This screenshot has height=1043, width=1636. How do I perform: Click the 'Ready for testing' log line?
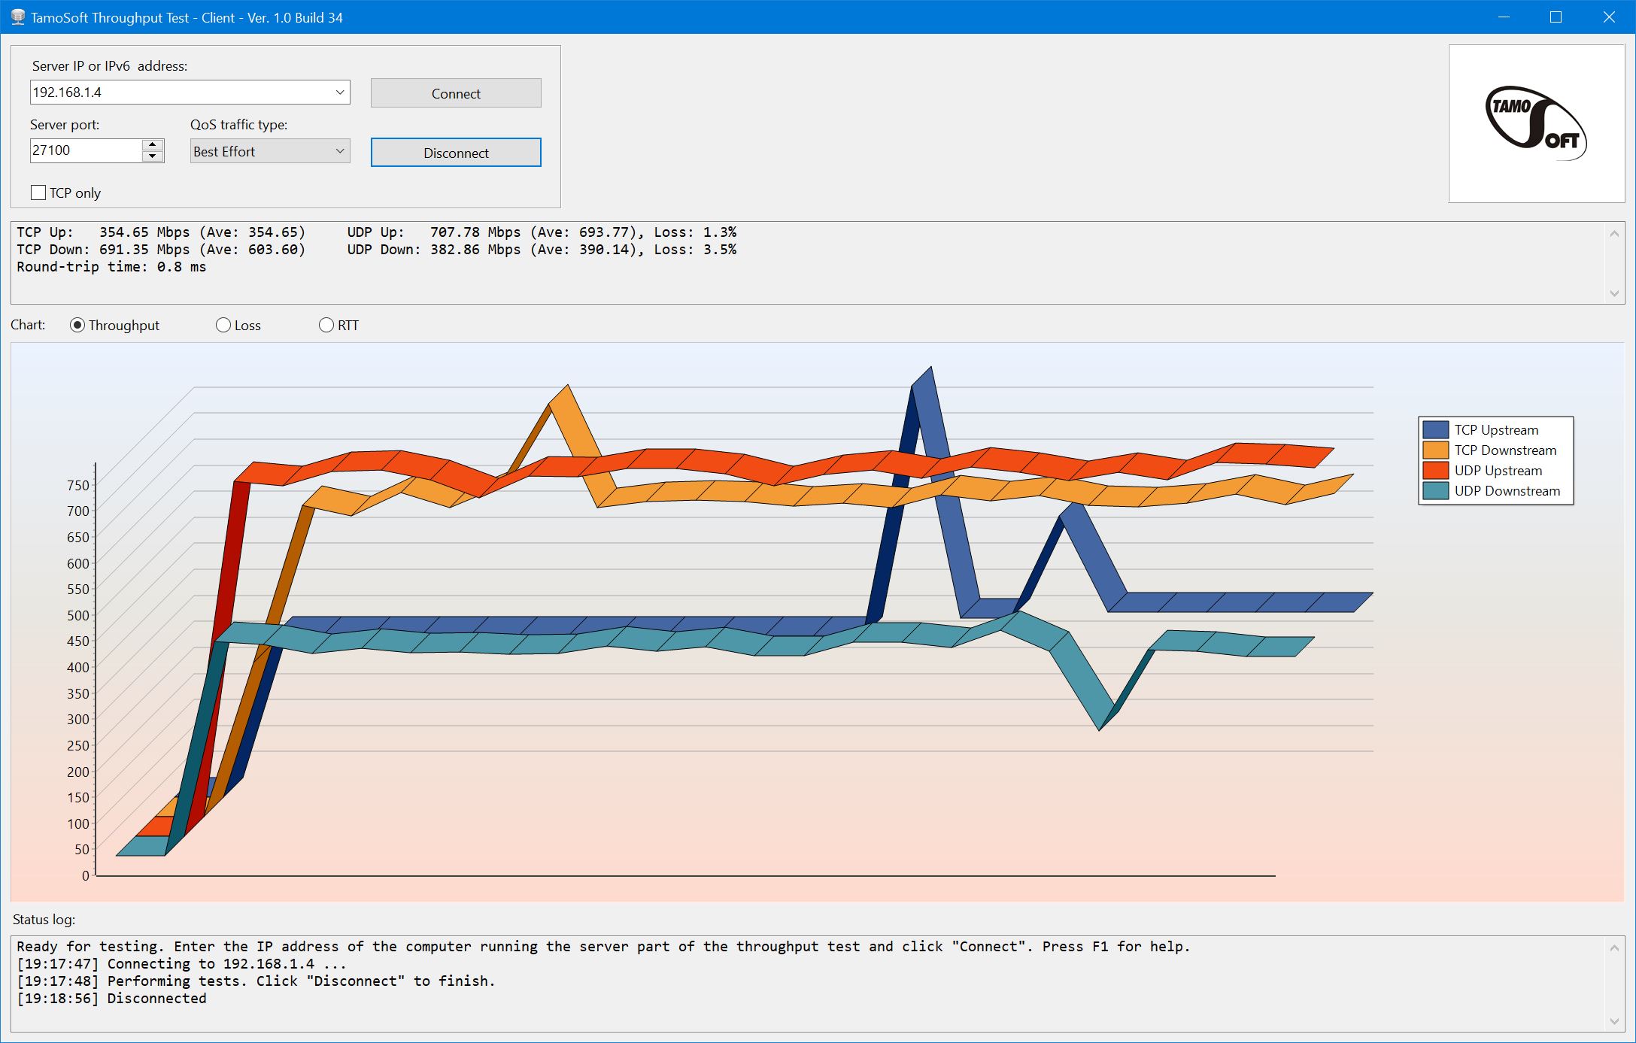[603, 946]
